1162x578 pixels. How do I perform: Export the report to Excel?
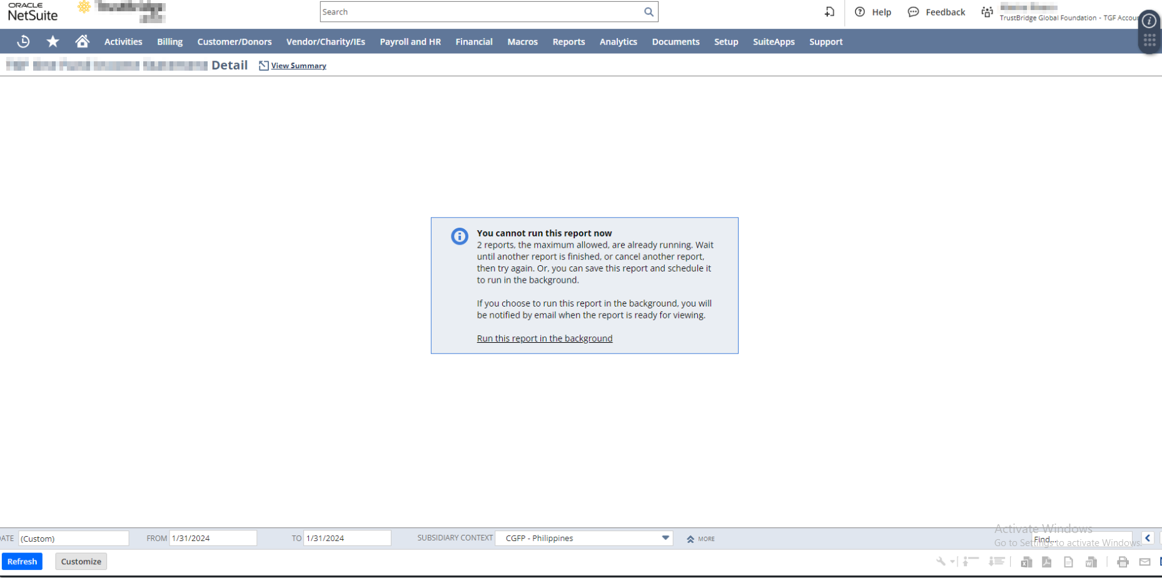coord(1026,562)
